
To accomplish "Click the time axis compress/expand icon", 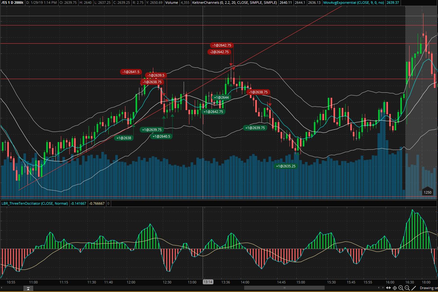I will (388, 288).
